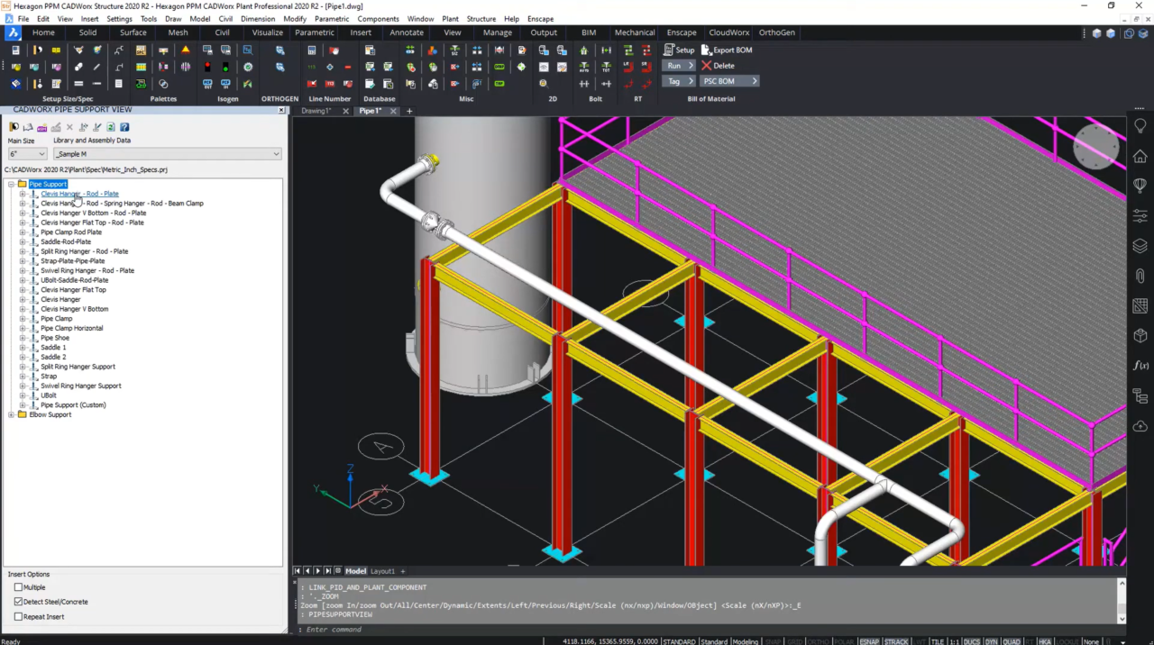Screen dimensions: 1154x645
Task: Select the Layout1 tab
Action: click(382, 571)
